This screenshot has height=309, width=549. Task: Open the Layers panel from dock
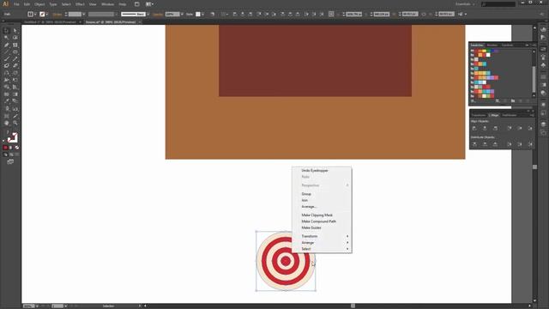tap(543, 124)
